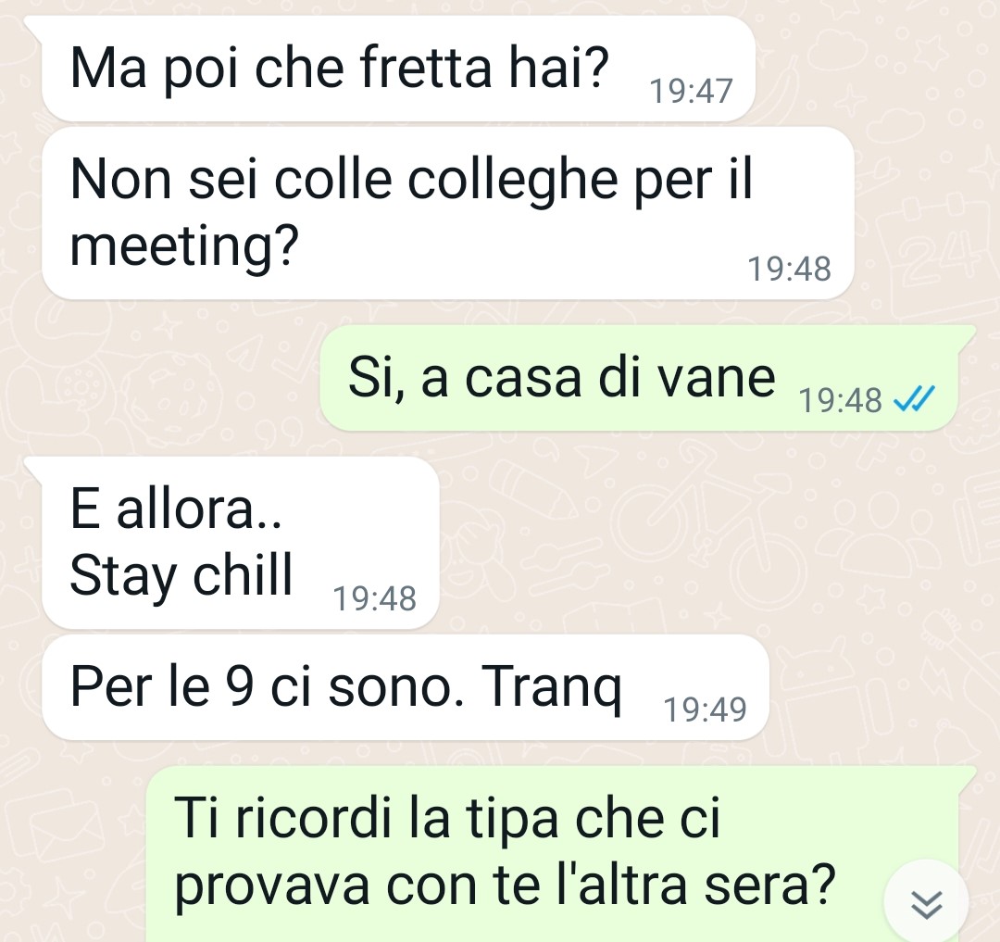The height and width of the screenshot is (942, 1000).
Task: Select the 'Non sei colle colleghe' message bubble
Action: [447, 213]
